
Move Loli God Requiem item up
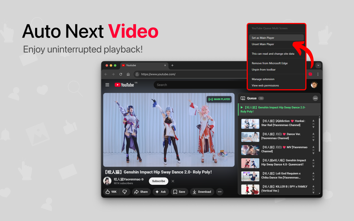tap(313, 173)
